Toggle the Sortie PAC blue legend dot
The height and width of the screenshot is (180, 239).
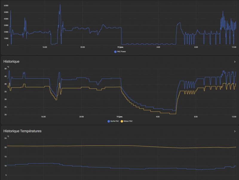coord(108,121)
